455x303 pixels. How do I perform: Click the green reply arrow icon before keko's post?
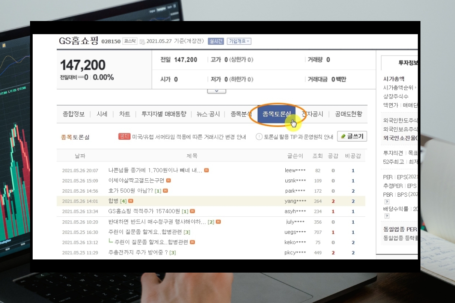point(111,241)
